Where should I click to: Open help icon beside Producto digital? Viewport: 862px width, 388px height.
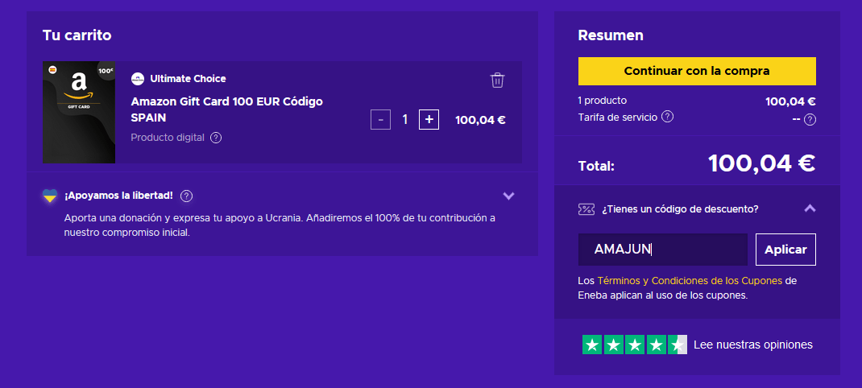tap(216, 138)
